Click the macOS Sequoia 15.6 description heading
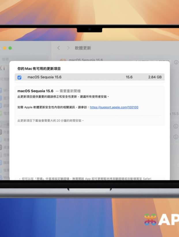179x237 pixels. pyautogui.click(x=35, y=91)
